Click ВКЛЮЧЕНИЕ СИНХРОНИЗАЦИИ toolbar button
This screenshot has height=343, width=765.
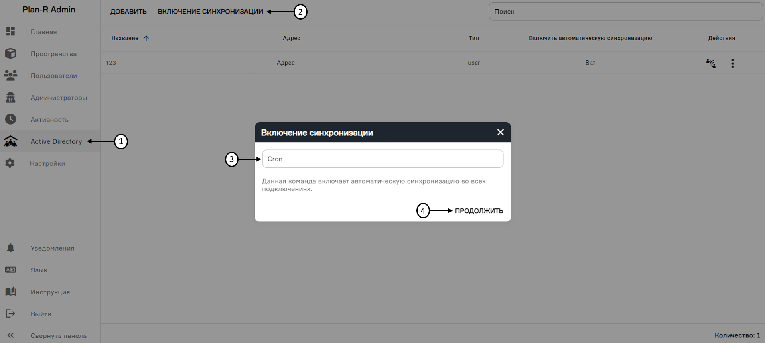(x=210, y=12)
